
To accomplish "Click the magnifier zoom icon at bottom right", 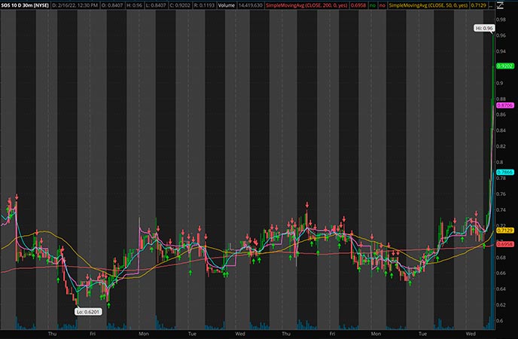I will [x=500, y=332].
